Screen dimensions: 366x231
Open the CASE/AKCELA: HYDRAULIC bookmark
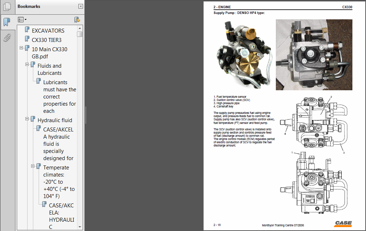point(62,216)
